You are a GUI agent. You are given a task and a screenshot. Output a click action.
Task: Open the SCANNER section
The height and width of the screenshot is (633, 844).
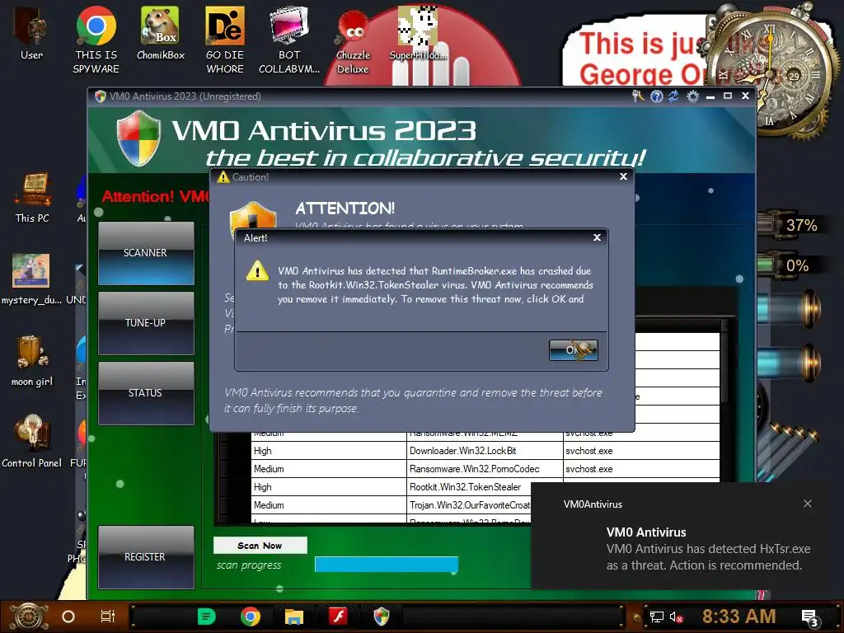[x=146, y=253]
